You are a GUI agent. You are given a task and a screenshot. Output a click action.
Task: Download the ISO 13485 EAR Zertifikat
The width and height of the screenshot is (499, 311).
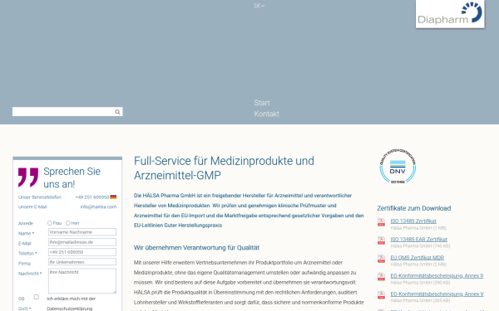[419, 240]
